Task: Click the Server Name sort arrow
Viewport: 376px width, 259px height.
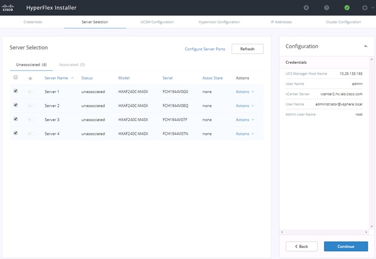Action: point(72,78)
